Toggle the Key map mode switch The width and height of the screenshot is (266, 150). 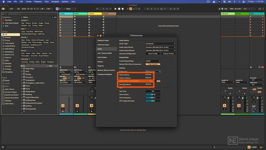coord(226,9)
